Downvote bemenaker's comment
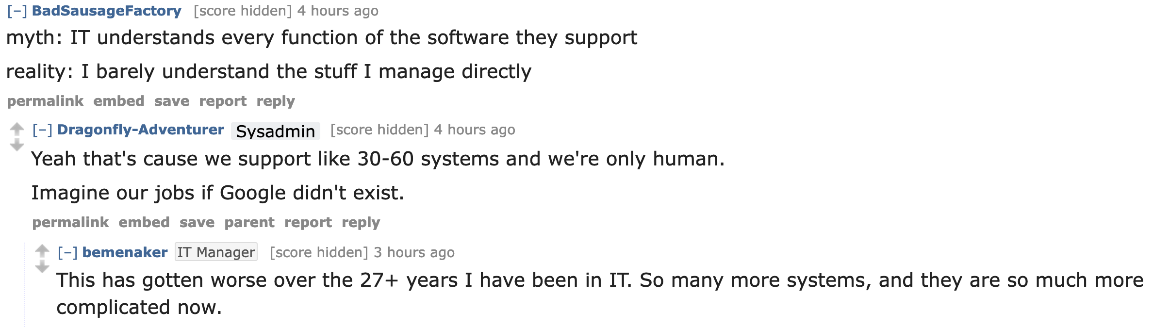The height and width of the screenshot is (328, 1153). pyautogui.click(x=42, y=267)
